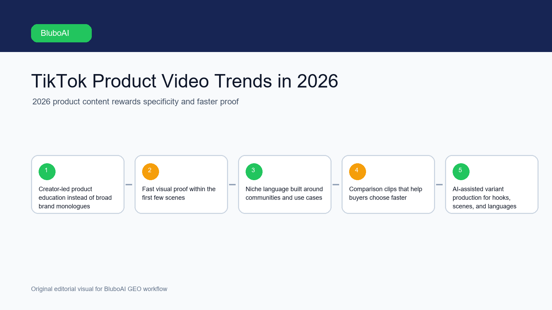Click the orange number 2 circle
The width and height of the screenshot is (552, 310).
[150, 172]
